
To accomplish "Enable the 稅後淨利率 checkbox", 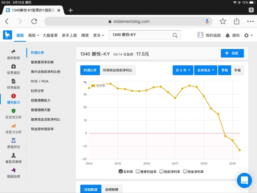I will (185, 172).
